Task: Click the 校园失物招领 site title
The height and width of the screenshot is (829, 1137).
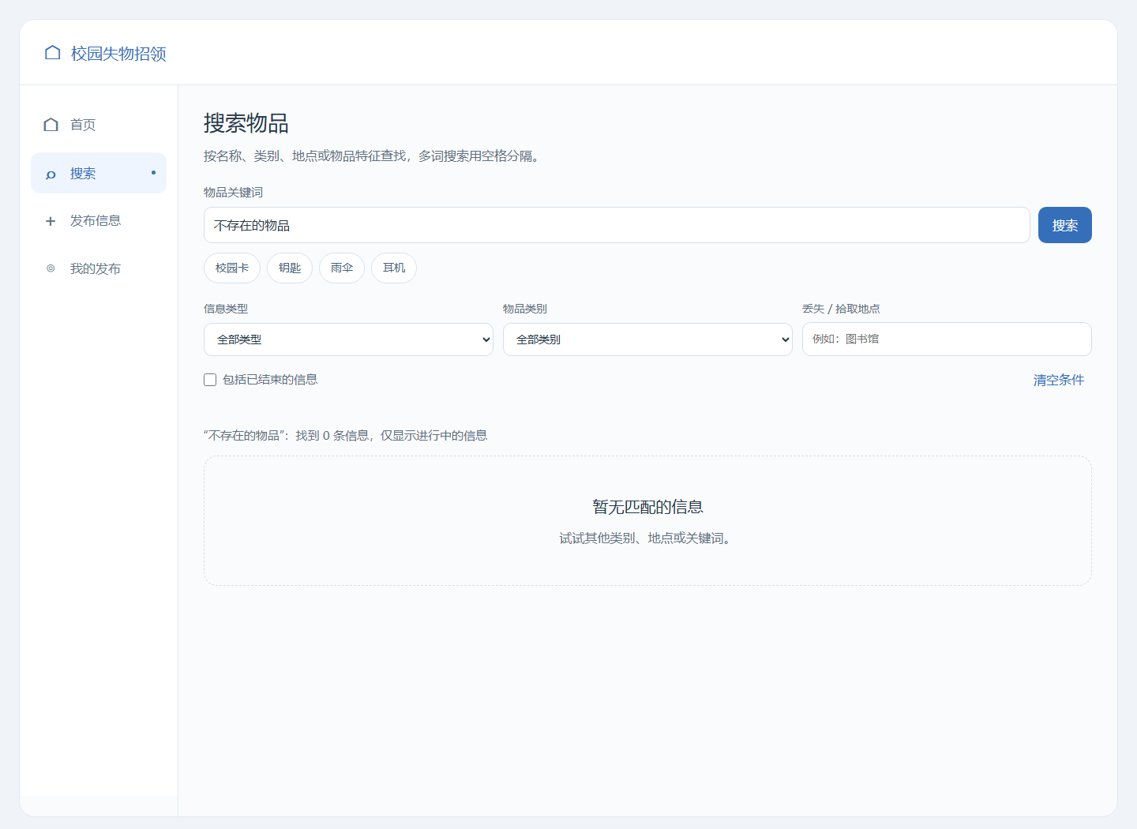Action: pos(118,54)
